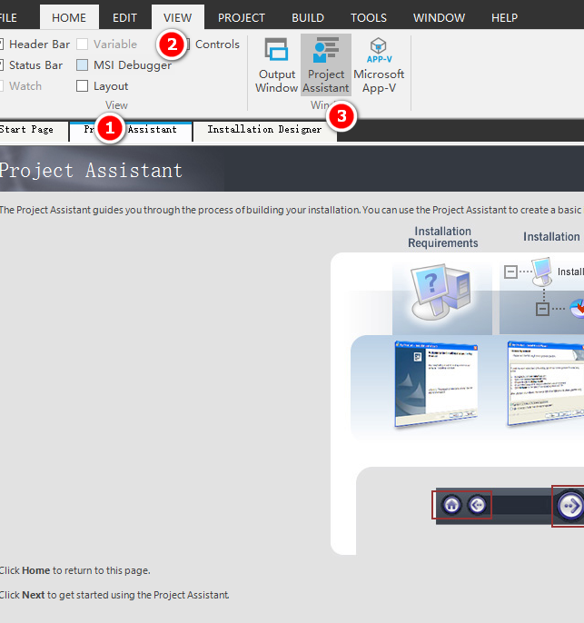584x623 pixels.
Task: Toggle the Project Assistant ribbon button
Action: click(326, 65)
